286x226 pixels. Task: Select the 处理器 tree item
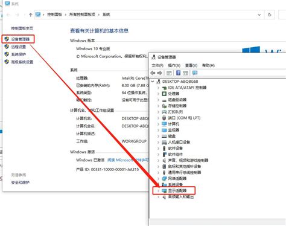174,94
